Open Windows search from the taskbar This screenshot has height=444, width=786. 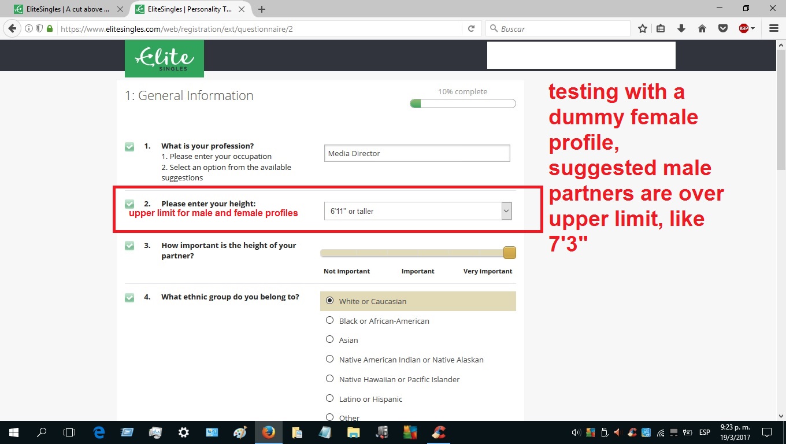pyautogui.click(x=42, y=432)
